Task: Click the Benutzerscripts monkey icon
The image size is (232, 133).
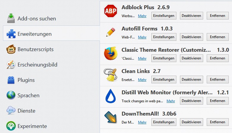Action: click(11, 49)
